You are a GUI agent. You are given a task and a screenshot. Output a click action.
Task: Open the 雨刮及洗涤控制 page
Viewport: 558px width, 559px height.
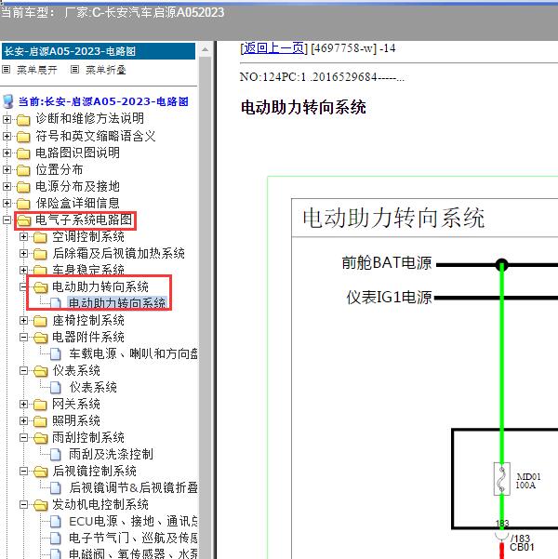click(x=112, y=454)
